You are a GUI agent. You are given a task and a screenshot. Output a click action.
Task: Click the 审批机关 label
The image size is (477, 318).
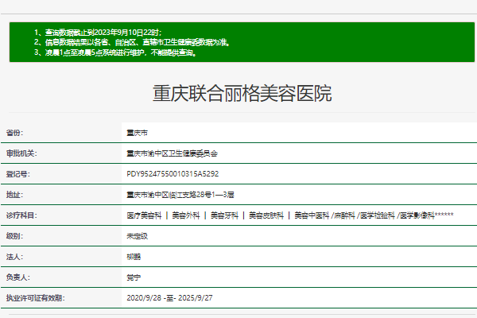[x=21, y=153]
